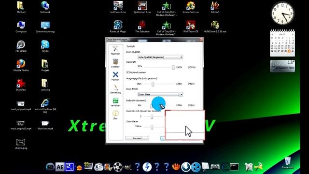Click the Standard button
The image size is (309, 174).
pyautogui.click(x=137, y=138)
